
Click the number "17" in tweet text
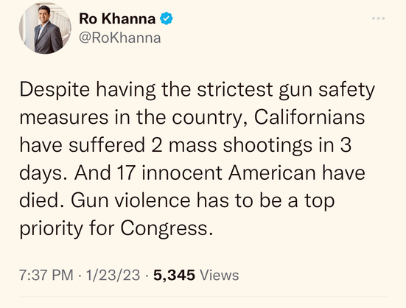pyautogui.click(x=127, y=172)
